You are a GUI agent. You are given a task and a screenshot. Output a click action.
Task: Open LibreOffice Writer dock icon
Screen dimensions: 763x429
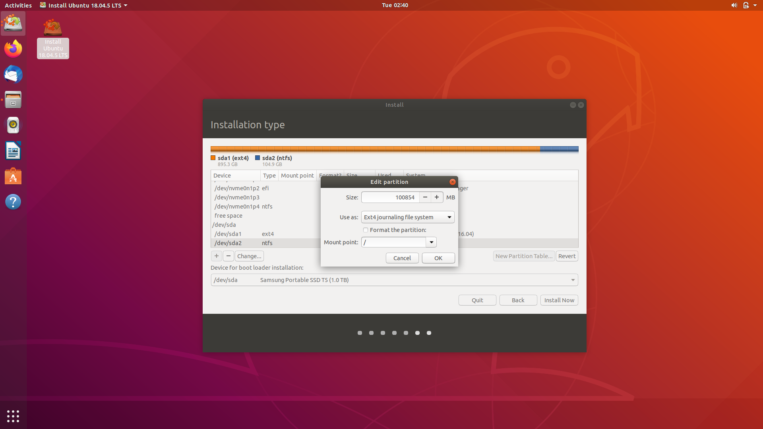(x=13, y=151)
